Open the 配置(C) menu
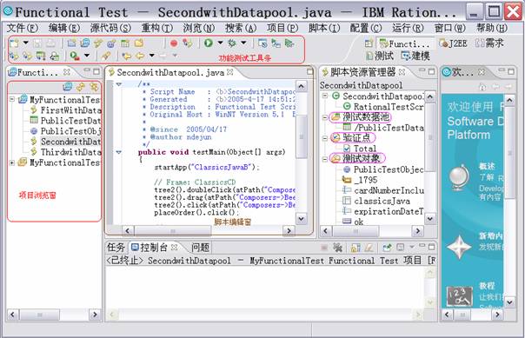 (x=366, y=28)
